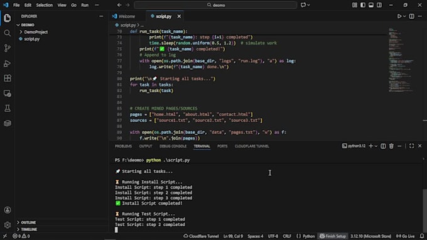Image resolution: width=427 pixels, height=240 pixels.
Task: Open the Manage gear settings
Action: [x=8, y=225]
